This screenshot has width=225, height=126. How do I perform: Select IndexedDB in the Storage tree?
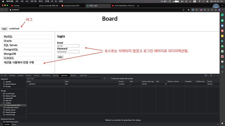tap(9, 98)
